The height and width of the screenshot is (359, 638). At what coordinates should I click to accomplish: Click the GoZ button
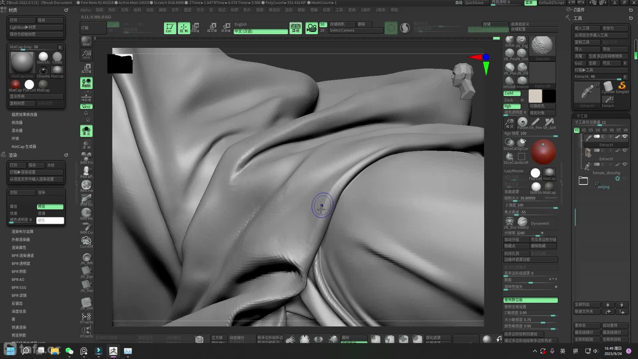(x=580, y=63)
